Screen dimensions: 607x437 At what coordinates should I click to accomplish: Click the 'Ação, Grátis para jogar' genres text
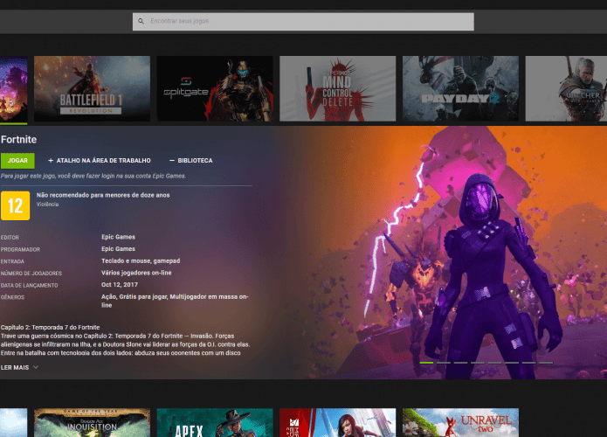(175, 301)
